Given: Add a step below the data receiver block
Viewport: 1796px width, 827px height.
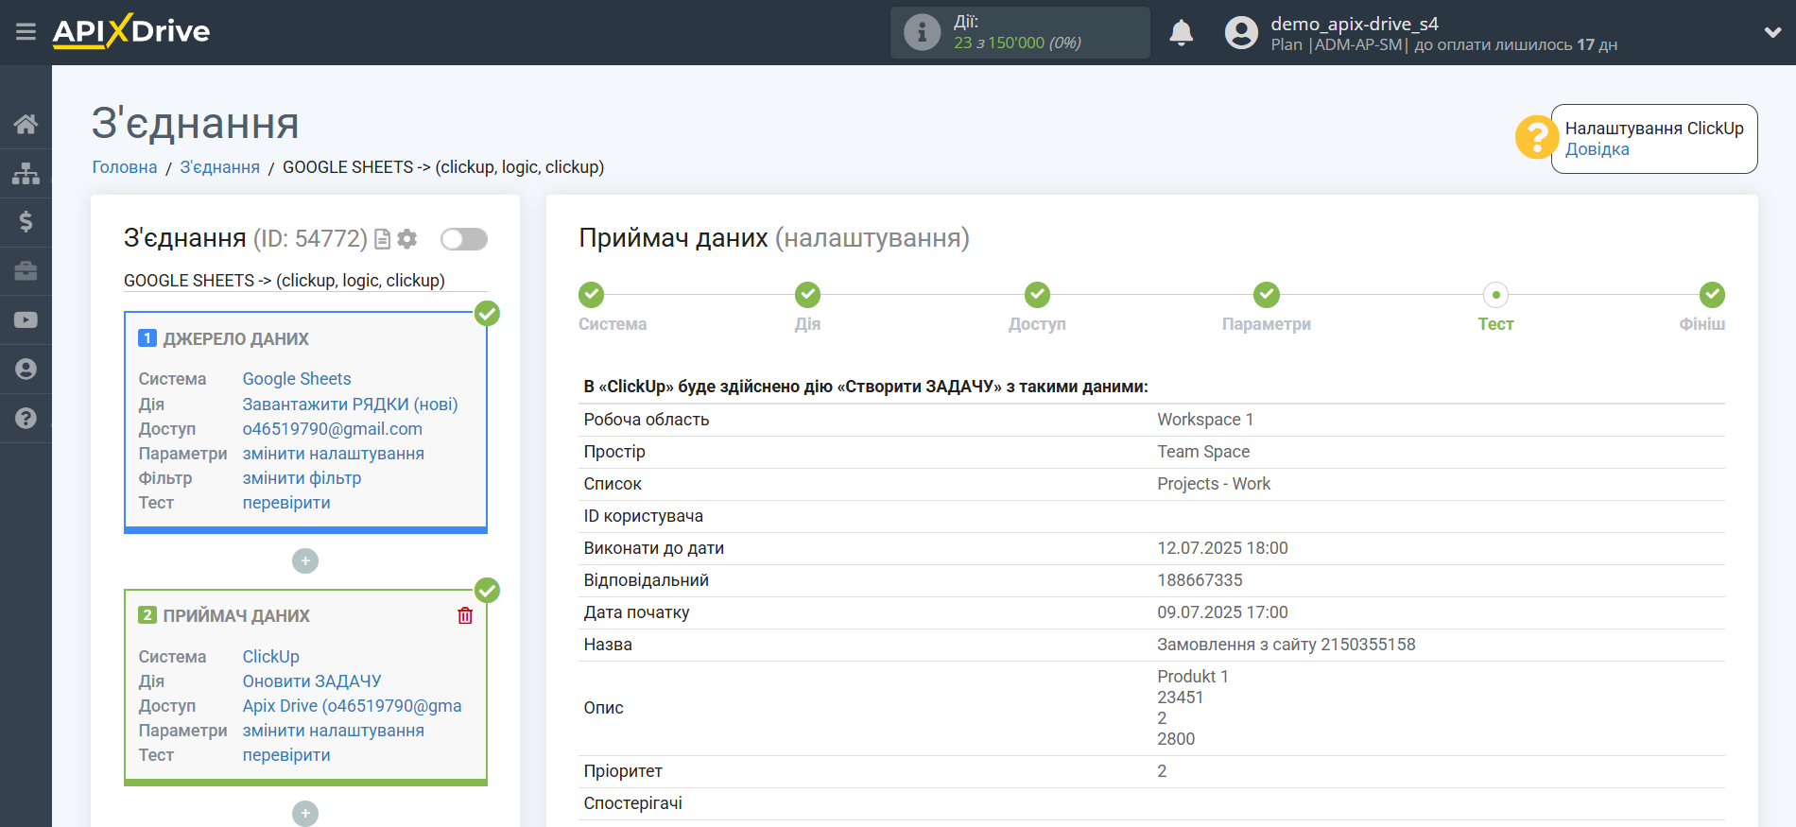Looking at the screenshot, I should point(305,814).
